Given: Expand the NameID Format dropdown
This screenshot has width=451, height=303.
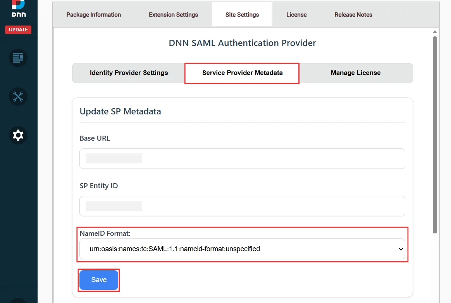Looking at the screenshot, I should (242, 249).
